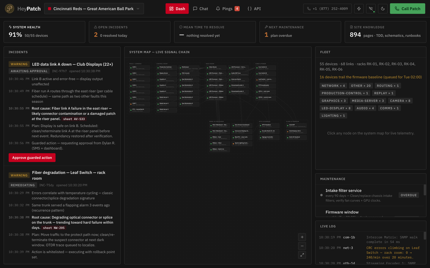Filter fleet by LED-DISPLAY × 8 tag

point(336,108)
